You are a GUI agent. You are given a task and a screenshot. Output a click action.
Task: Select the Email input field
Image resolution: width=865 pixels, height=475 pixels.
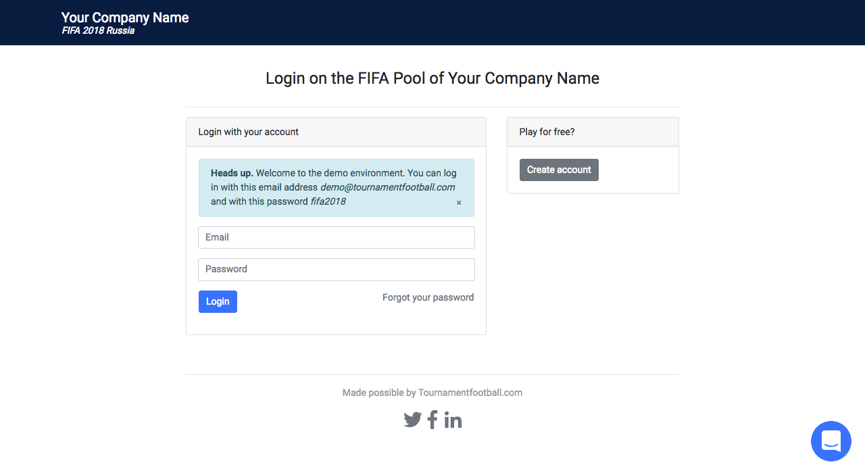(x=336, y=237)
